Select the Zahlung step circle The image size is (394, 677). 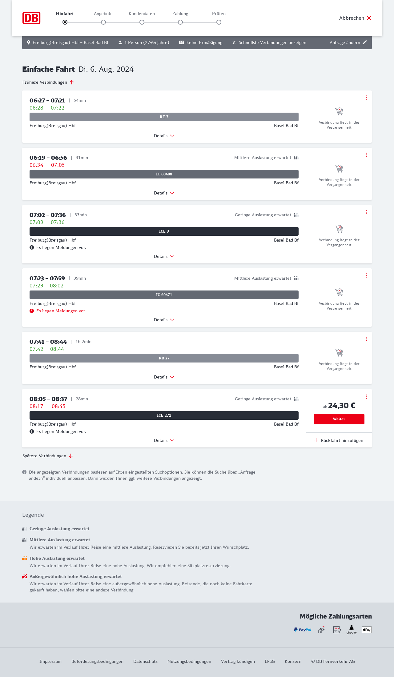180,22
